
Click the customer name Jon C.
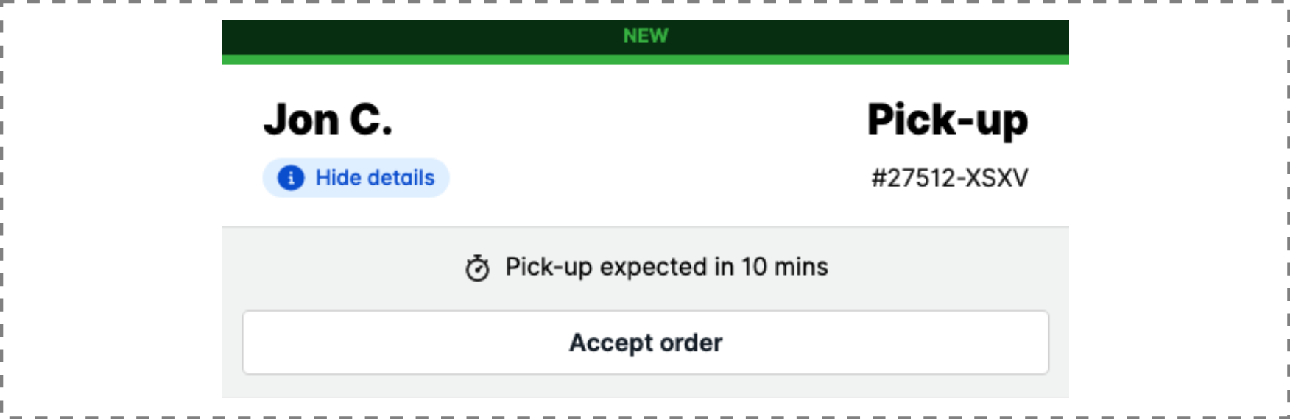click(x=328, y=120)
